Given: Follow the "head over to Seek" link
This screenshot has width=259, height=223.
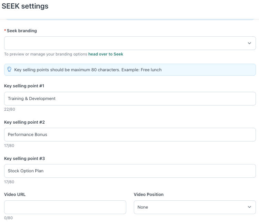Looking at the screenshot, I should pos(106,54).
